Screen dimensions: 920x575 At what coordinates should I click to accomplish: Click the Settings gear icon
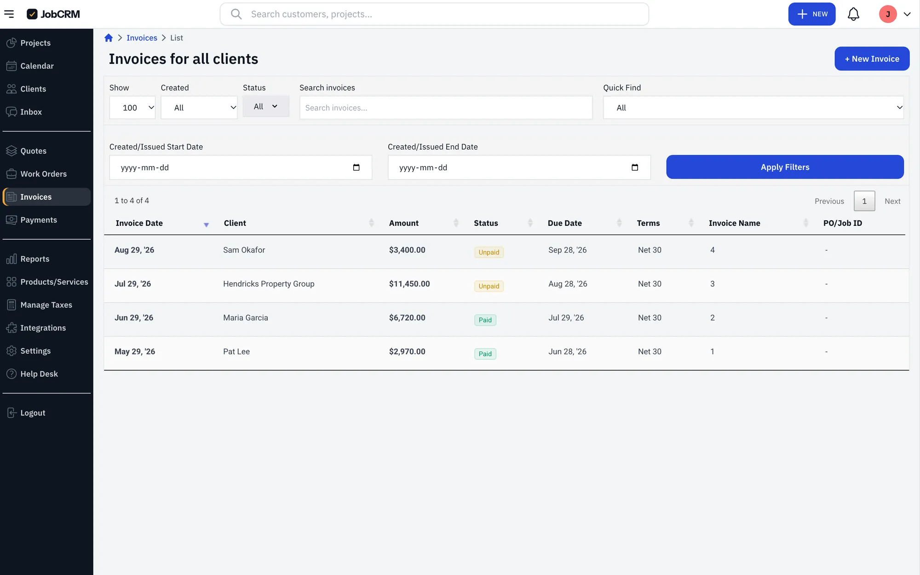[x=11, y=351]
